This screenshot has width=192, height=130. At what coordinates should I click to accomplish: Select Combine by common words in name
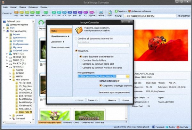click(x=81, y=68)
